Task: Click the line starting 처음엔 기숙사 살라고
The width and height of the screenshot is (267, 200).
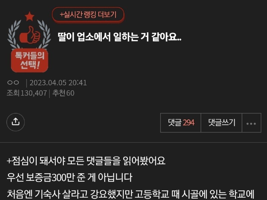Action: coord(130,194)
